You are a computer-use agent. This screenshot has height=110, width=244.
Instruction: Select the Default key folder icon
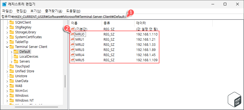tap(16, 52)
